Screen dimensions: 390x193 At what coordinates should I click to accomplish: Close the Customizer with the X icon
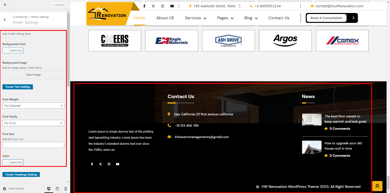click(5, 5)
